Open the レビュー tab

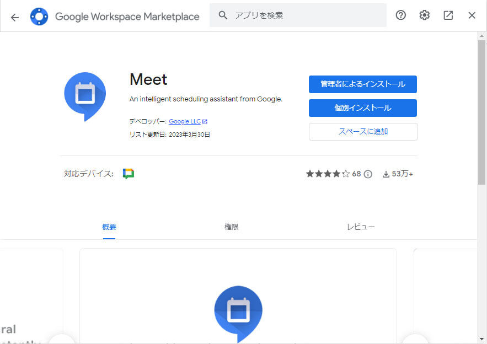click(x=361, y=227)
